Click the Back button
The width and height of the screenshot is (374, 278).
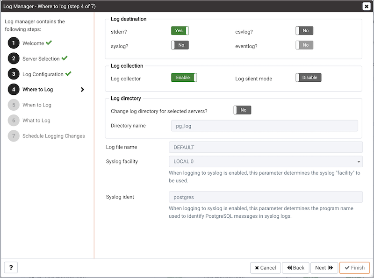295,268
